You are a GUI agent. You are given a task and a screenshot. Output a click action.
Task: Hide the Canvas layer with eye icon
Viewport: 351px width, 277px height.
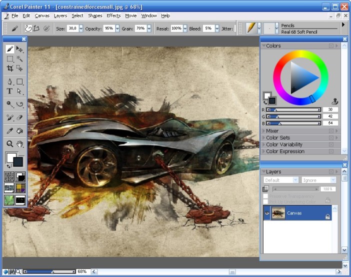pos(267,213)
